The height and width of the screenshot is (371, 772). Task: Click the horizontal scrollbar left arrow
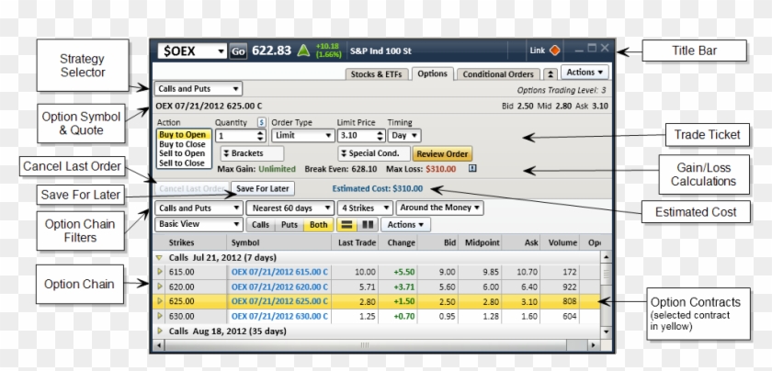click(x=158, y=345)
